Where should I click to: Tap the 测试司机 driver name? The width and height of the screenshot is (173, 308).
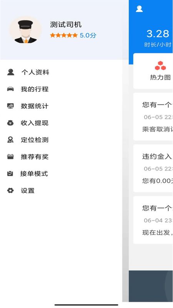pyautogui.click(x=66, y=25)
